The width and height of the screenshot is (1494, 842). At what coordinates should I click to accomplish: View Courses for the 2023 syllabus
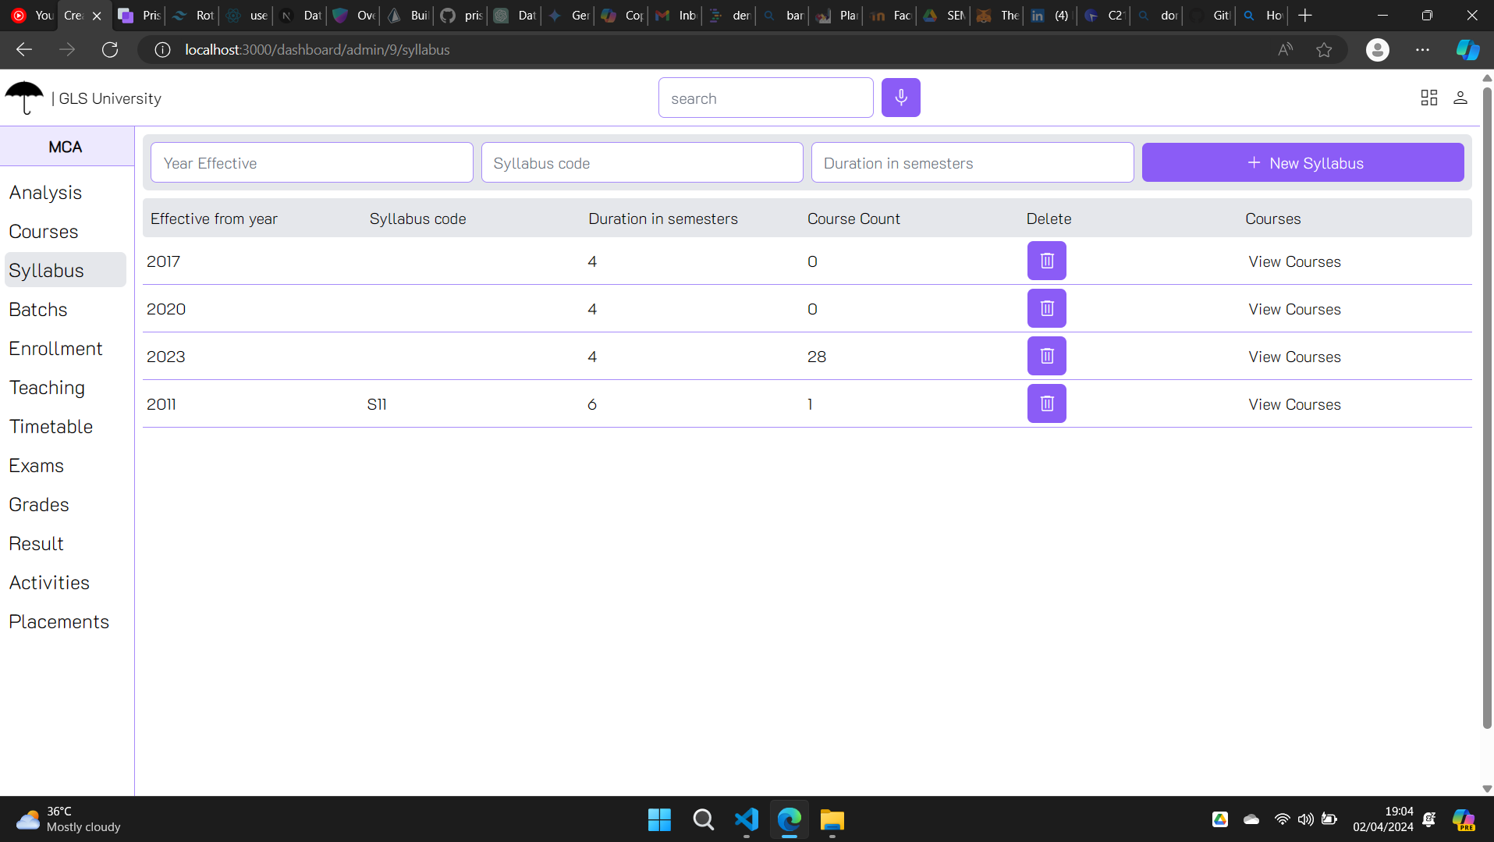pyautogui.click(x=1294, y=357)
